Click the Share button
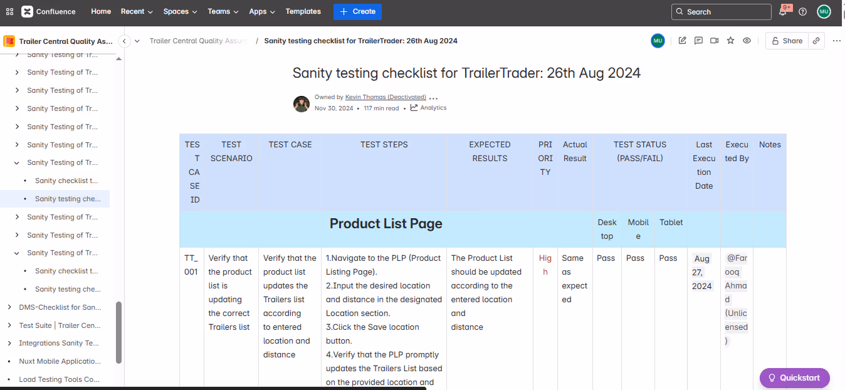 tap(787, 41)
